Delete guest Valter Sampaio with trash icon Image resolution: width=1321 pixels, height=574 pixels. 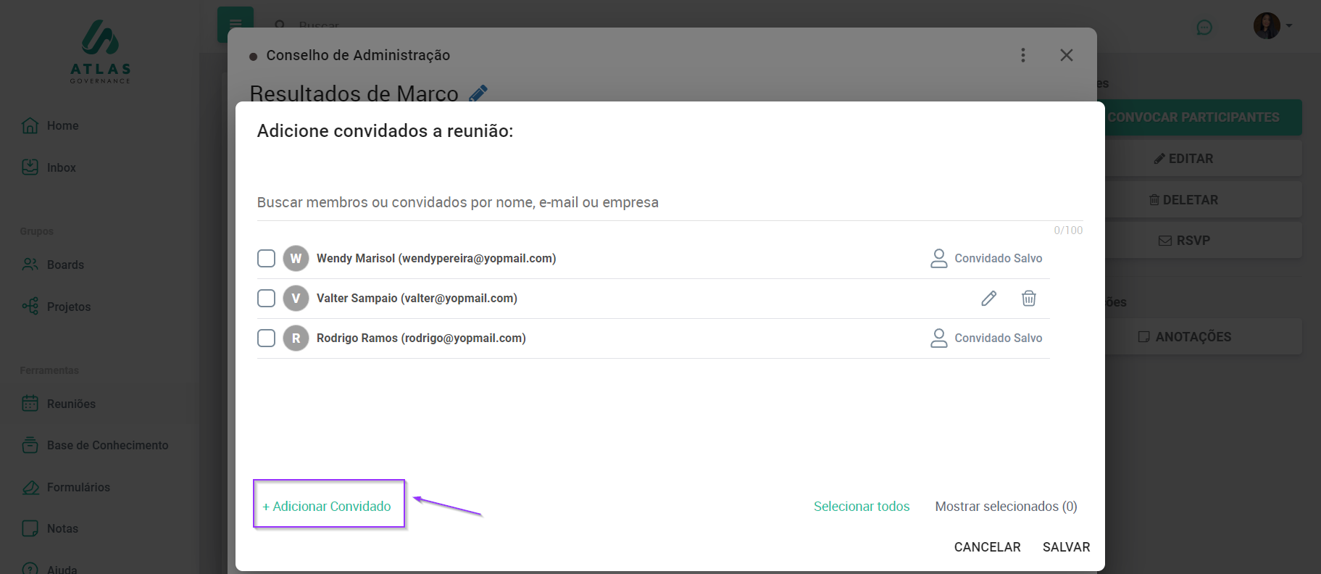(x=1028, y=299)
